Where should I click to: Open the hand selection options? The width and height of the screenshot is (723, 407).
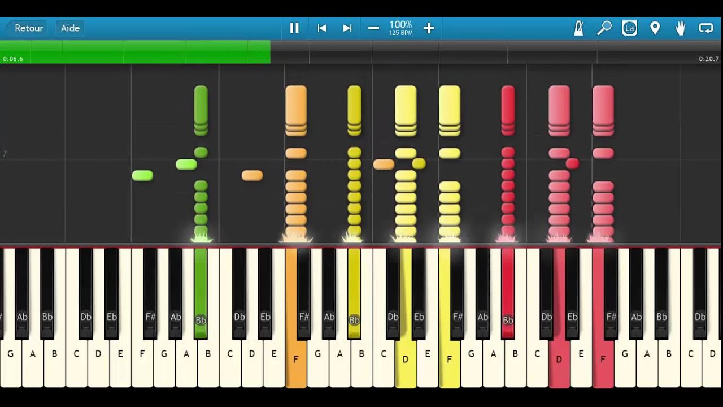681,28
